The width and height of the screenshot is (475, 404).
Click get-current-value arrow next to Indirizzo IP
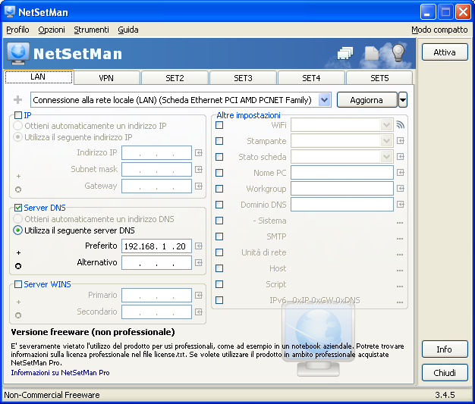(199, 153)
